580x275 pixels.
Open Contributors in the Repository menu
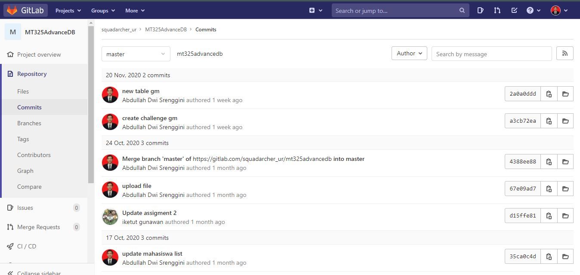click(34, 155)
